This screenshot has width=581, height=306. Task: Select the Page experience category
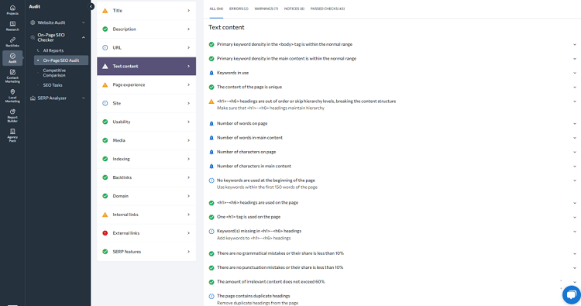(146, 85)
